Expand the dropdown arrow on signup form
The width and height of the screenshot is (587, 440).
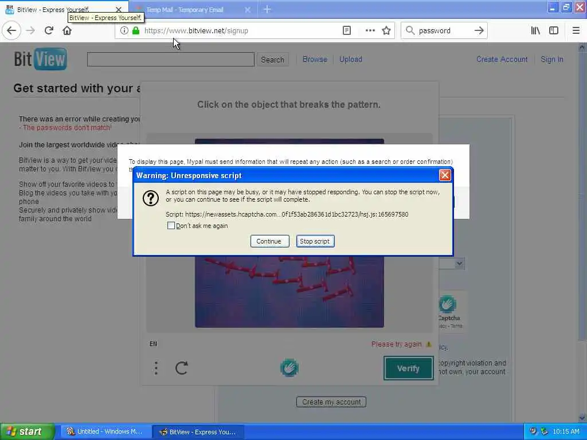click(x=459, y=264)
